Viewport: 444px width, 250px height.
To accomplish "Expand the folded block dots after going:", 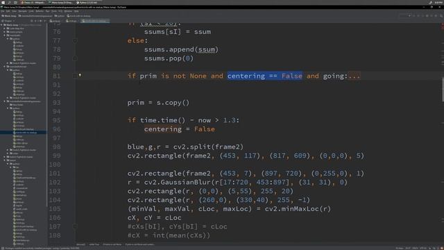I will 355,76.
